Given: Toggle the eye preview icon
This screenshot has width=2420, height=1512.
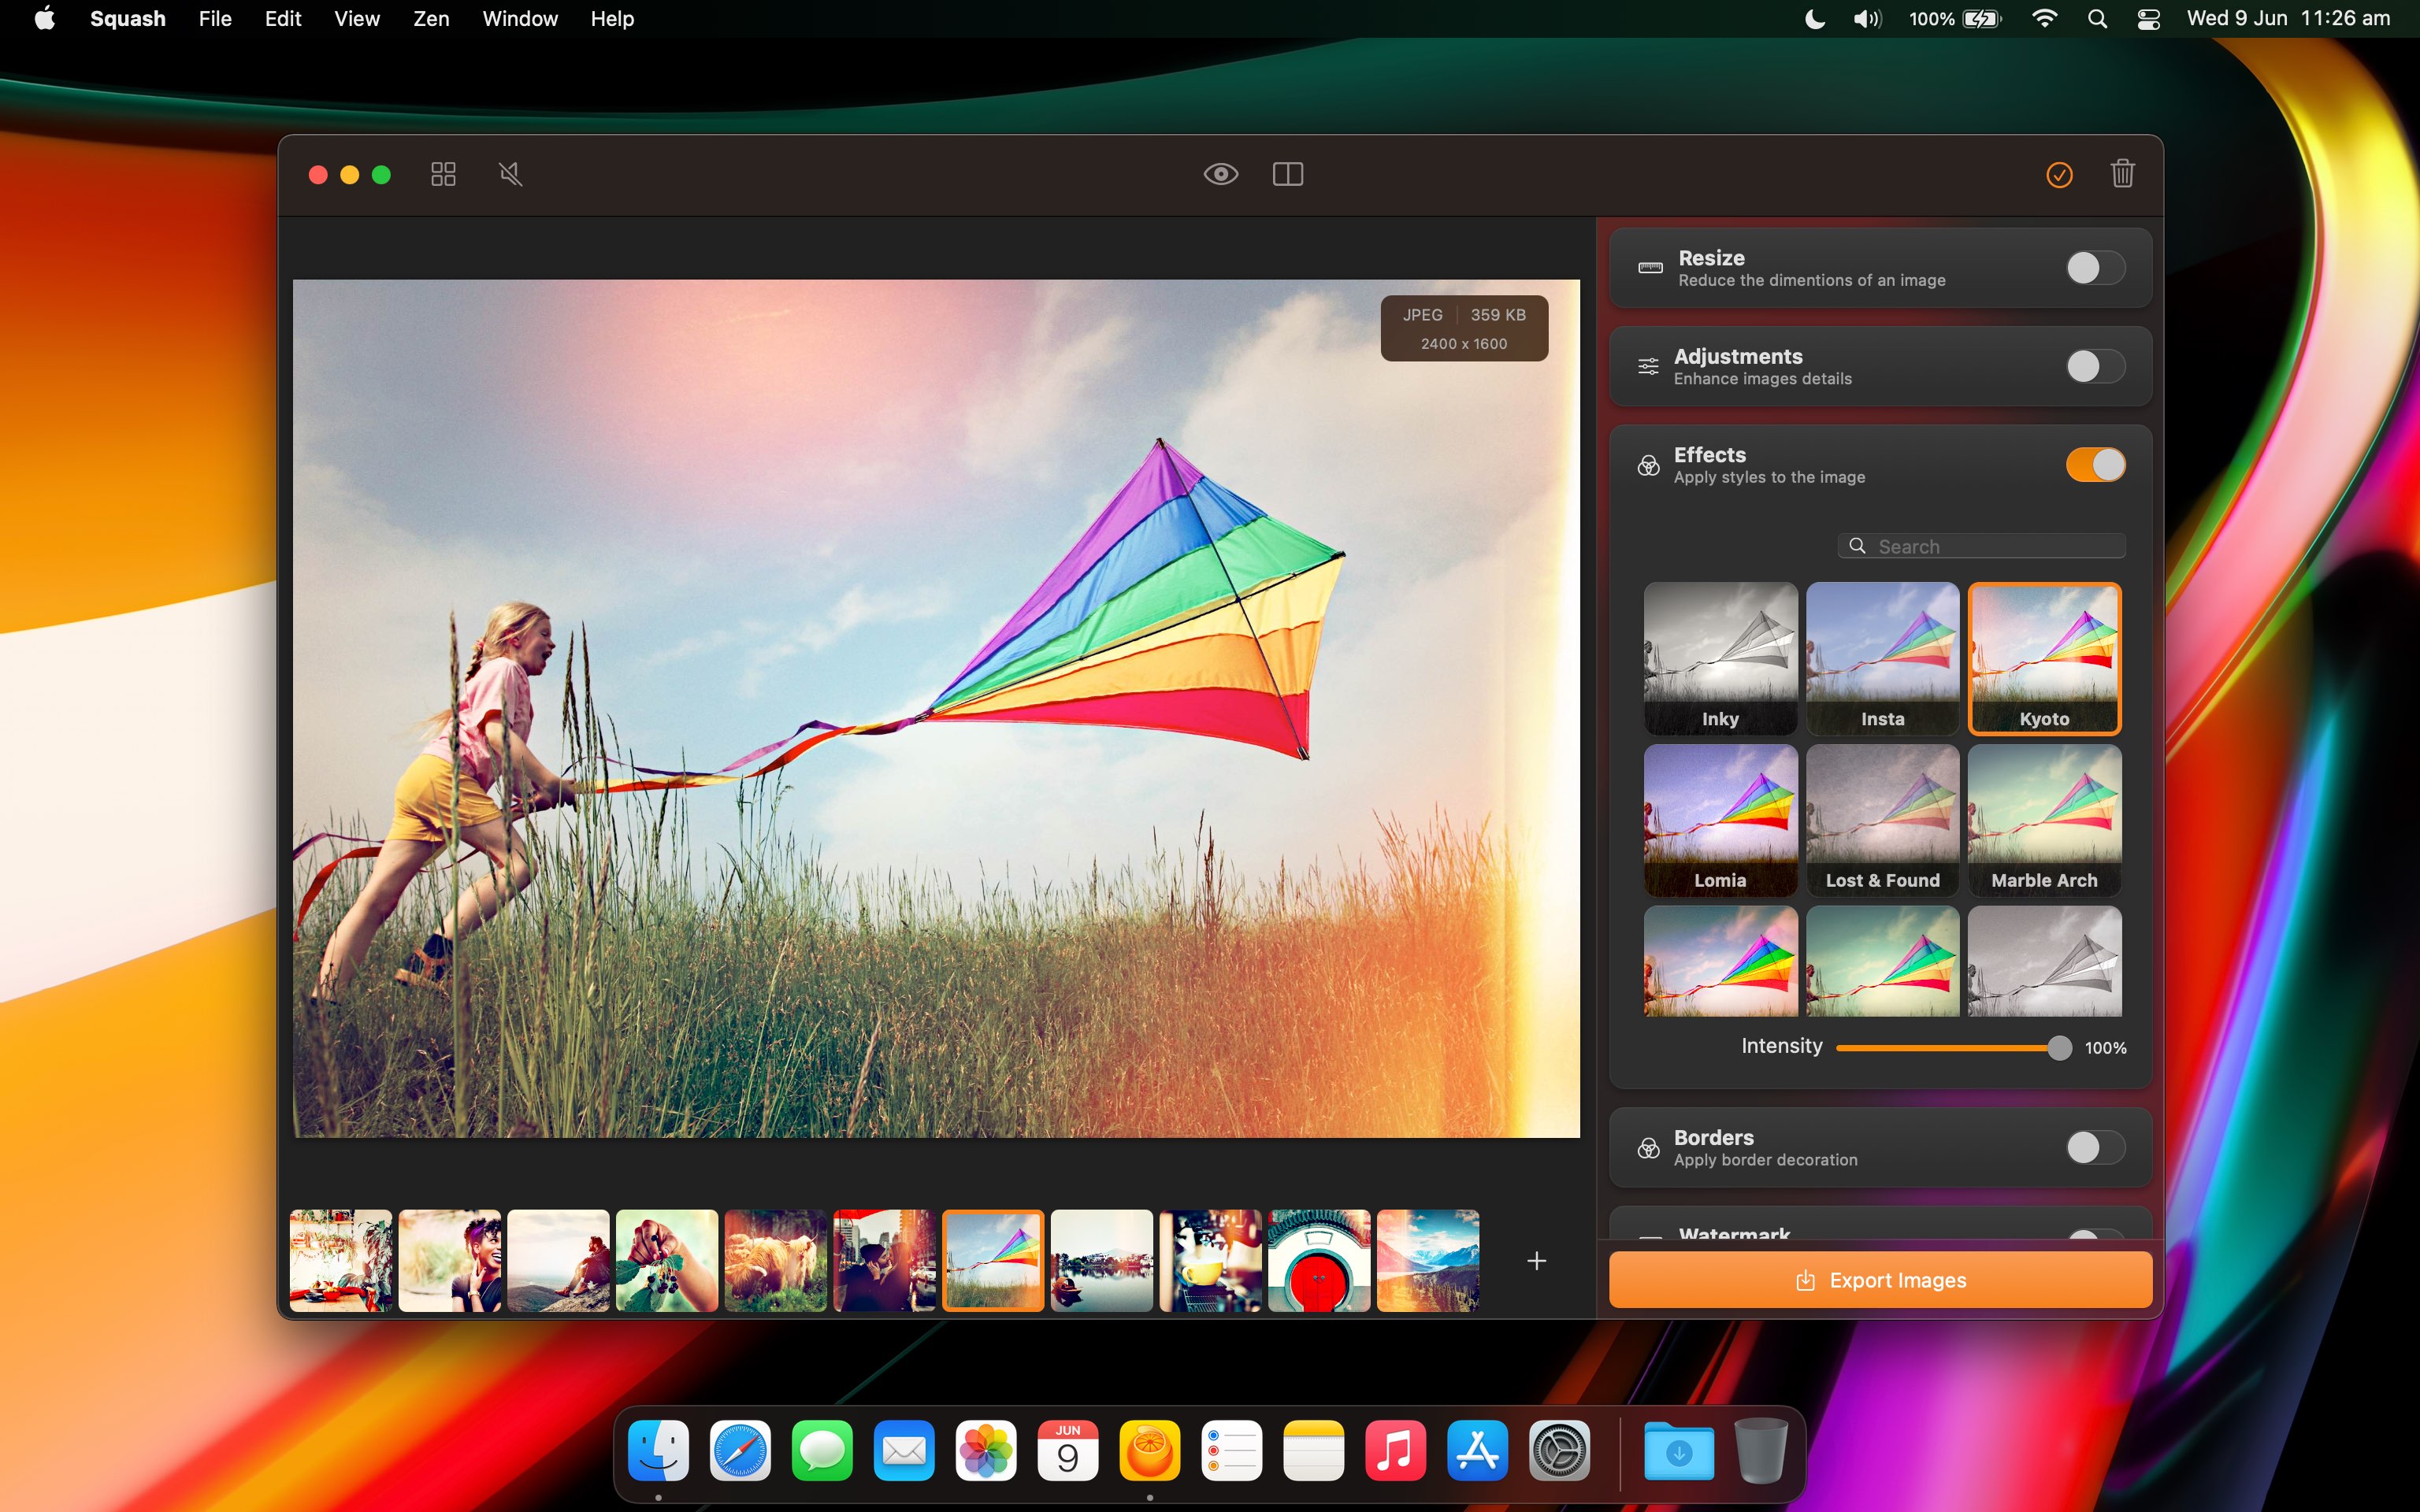Looking at the screenshot, I should point(1220,174).
